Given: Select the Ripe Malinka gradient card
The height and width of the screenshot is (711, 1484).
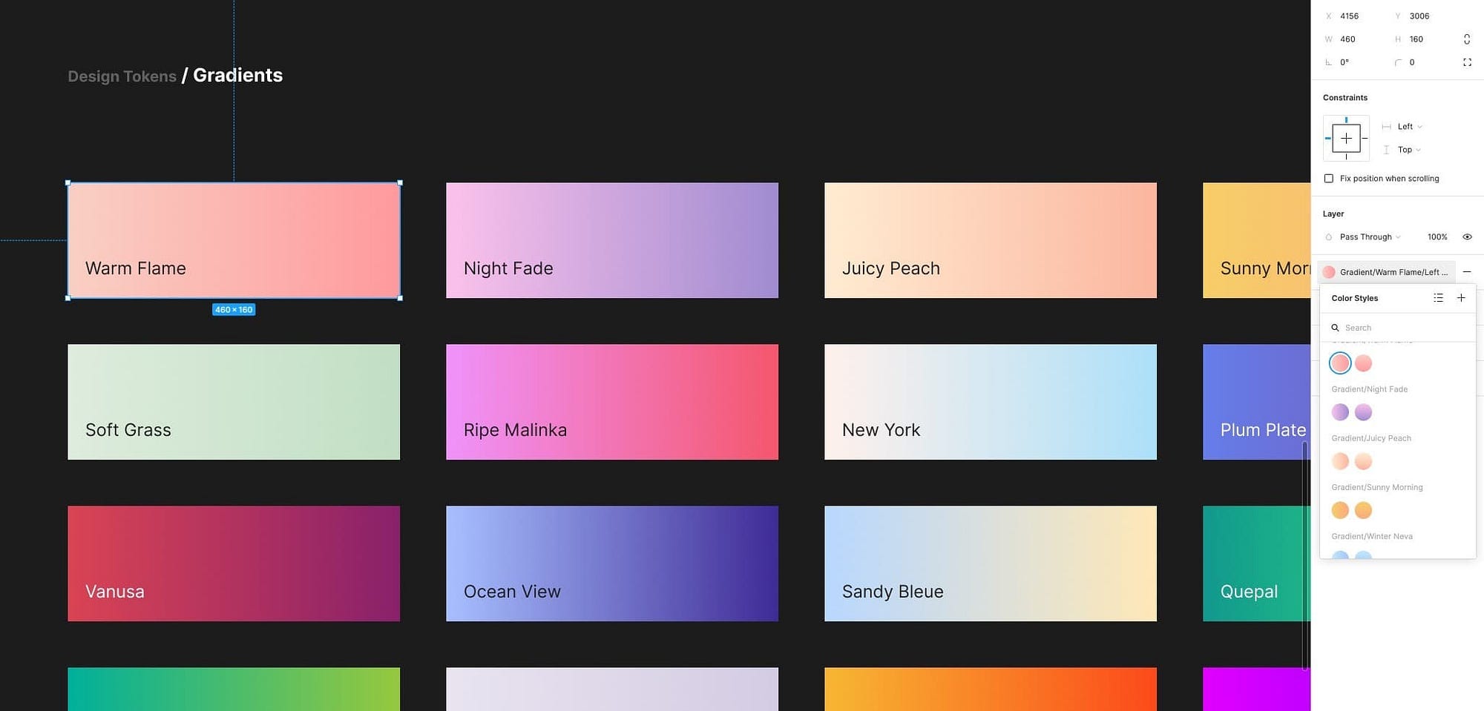Looking at the screenshot, I should click(x=612, y=402).
